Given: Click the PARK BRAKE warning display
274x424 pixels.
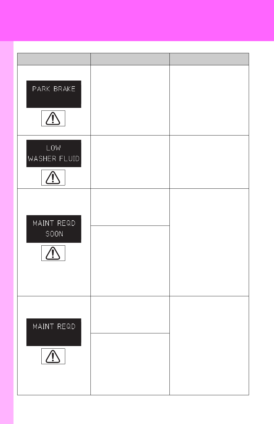Looking at the screenshot, I should pyautogui.click(x=54, y=94).
